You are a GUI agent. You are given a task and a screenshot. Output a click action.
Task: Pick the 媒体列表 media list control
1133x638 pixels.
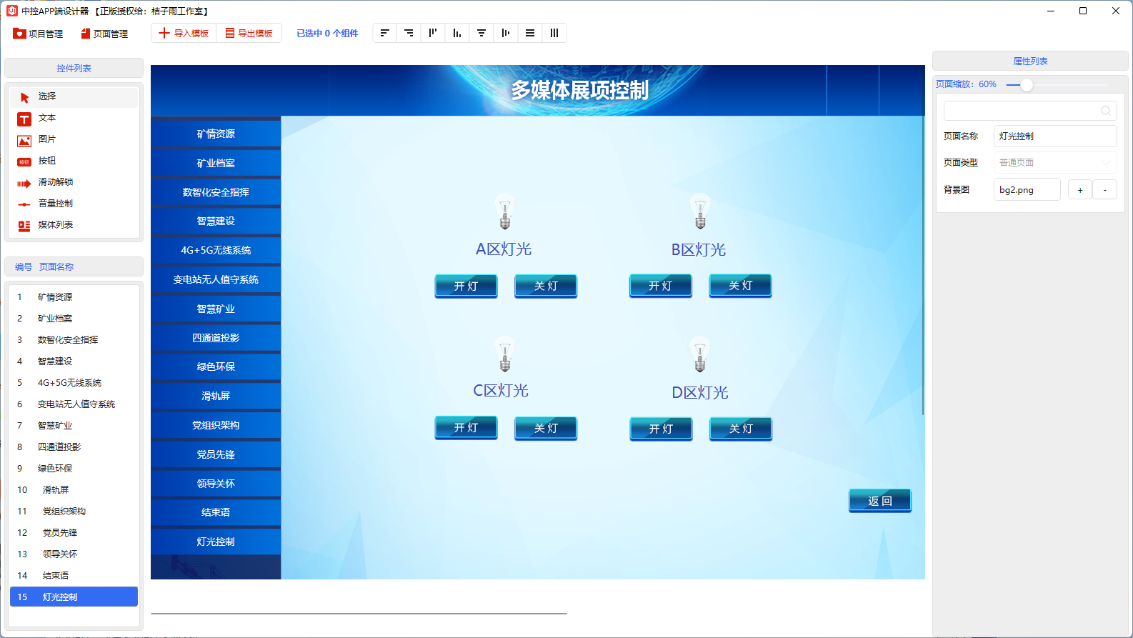[x=74, y=225]
